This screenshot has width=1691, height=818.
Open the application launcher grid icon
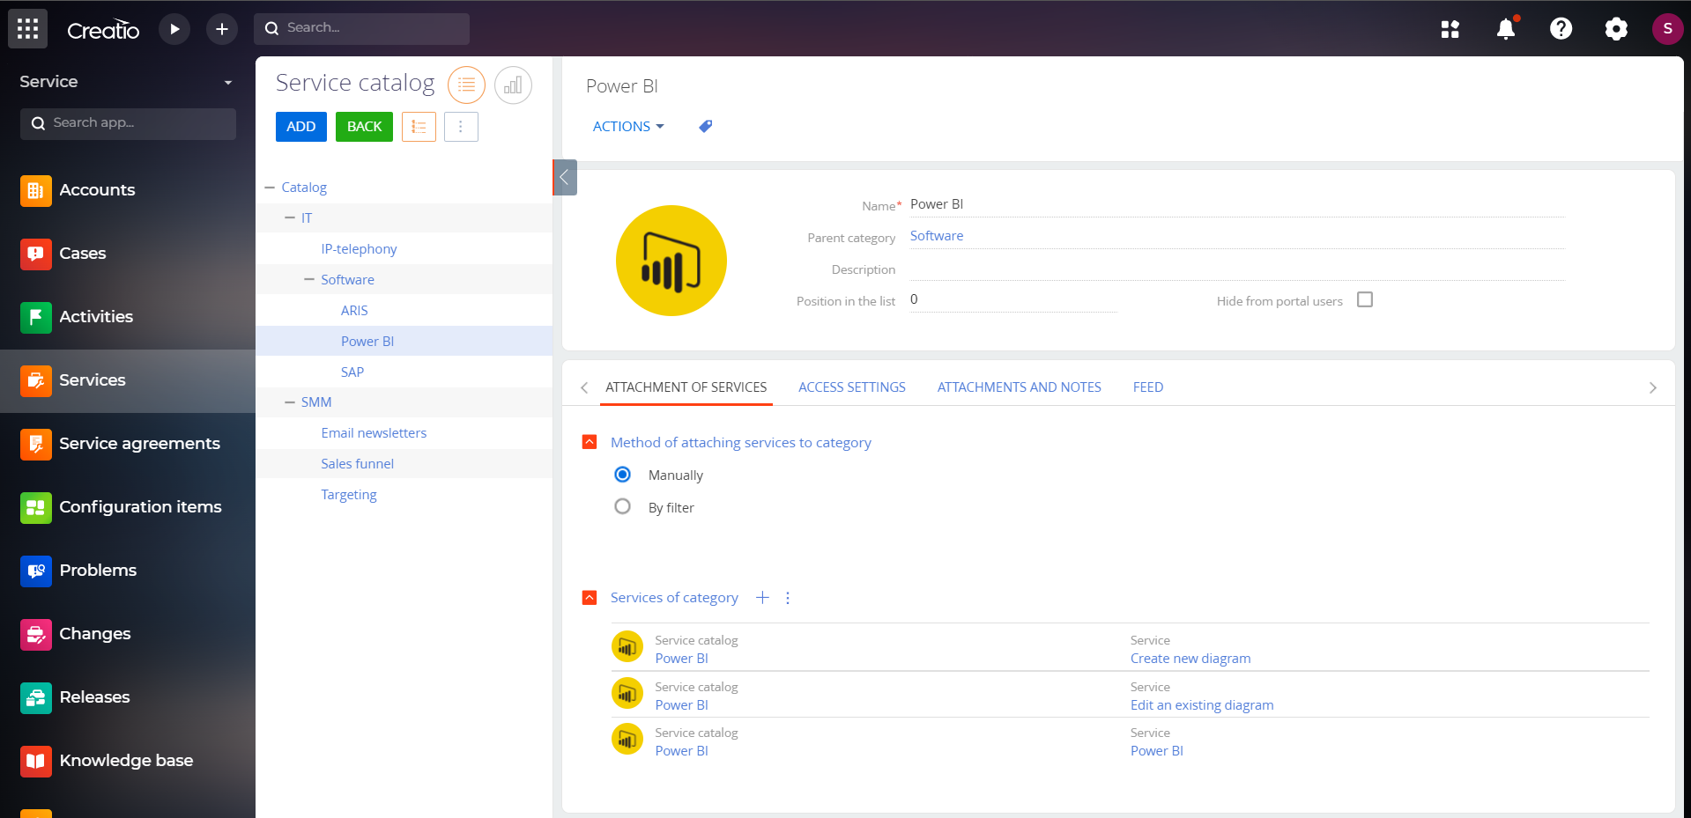click(27, 29)
